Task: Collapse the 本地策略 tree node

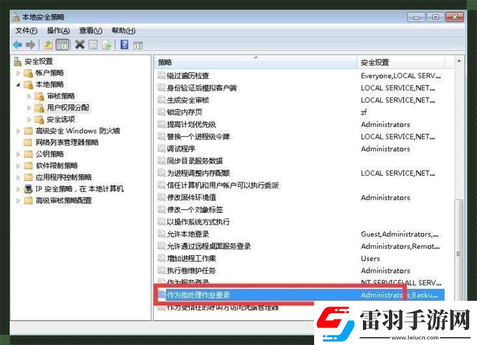Action: (x=18, y=85)
